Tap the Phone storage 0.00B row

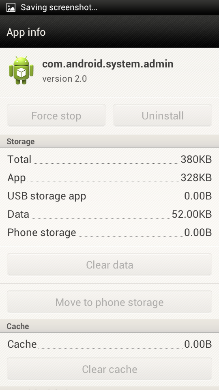[x=109, y=232]
